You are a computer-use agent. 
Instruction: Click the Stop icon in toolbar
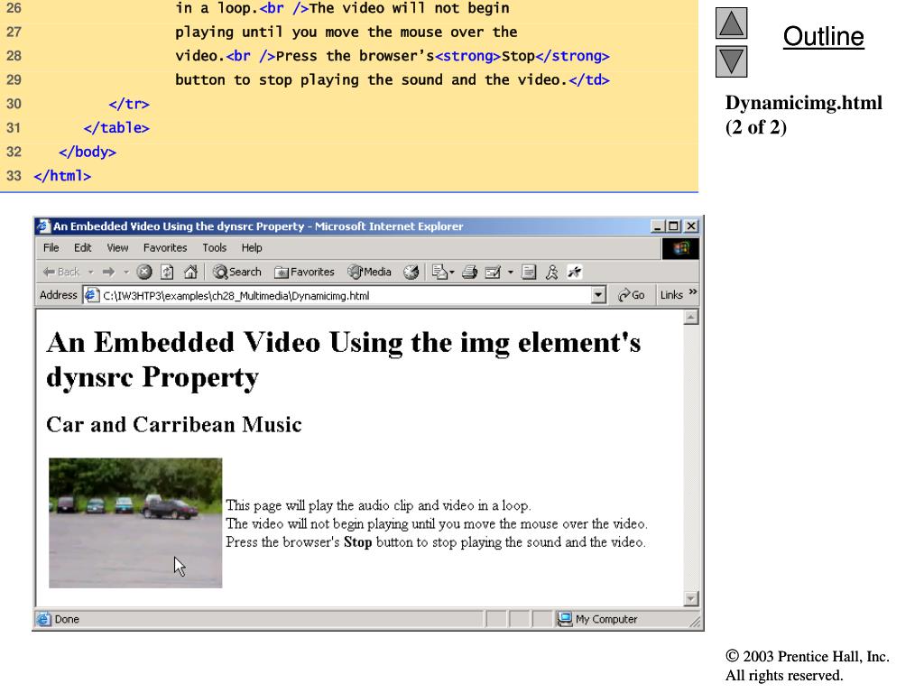click(x=144, y=272)
